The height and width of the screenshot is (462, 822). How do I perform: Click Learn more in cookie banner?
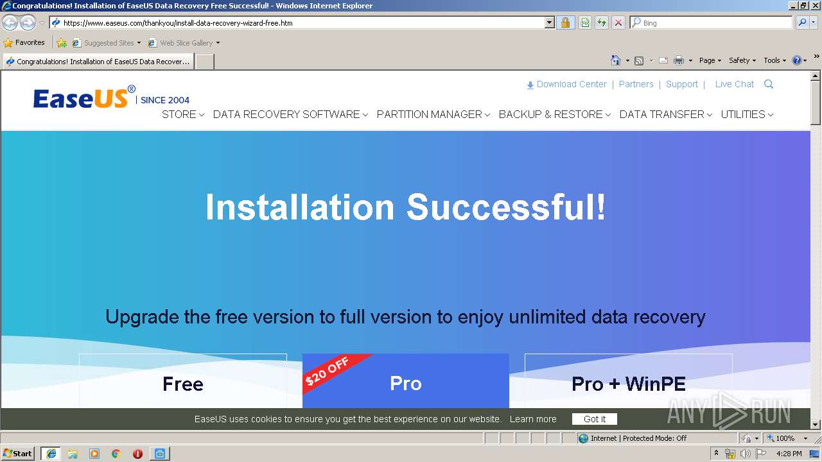click(x=533, y=419)
